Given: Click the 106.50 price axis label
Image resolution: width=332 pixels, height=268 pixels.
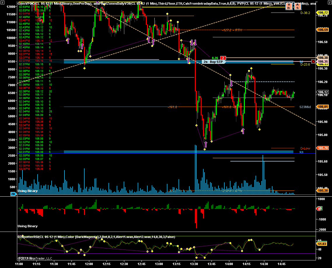Looking at the screenshot, I should tap(323, 42).
